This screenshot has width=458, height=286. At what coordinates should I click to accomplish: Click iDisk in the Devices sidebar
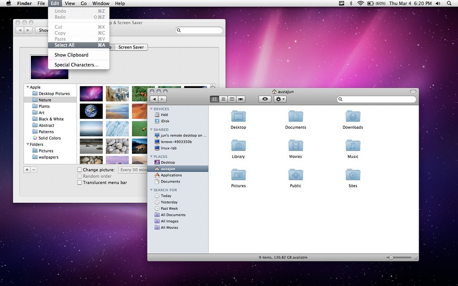165,121
